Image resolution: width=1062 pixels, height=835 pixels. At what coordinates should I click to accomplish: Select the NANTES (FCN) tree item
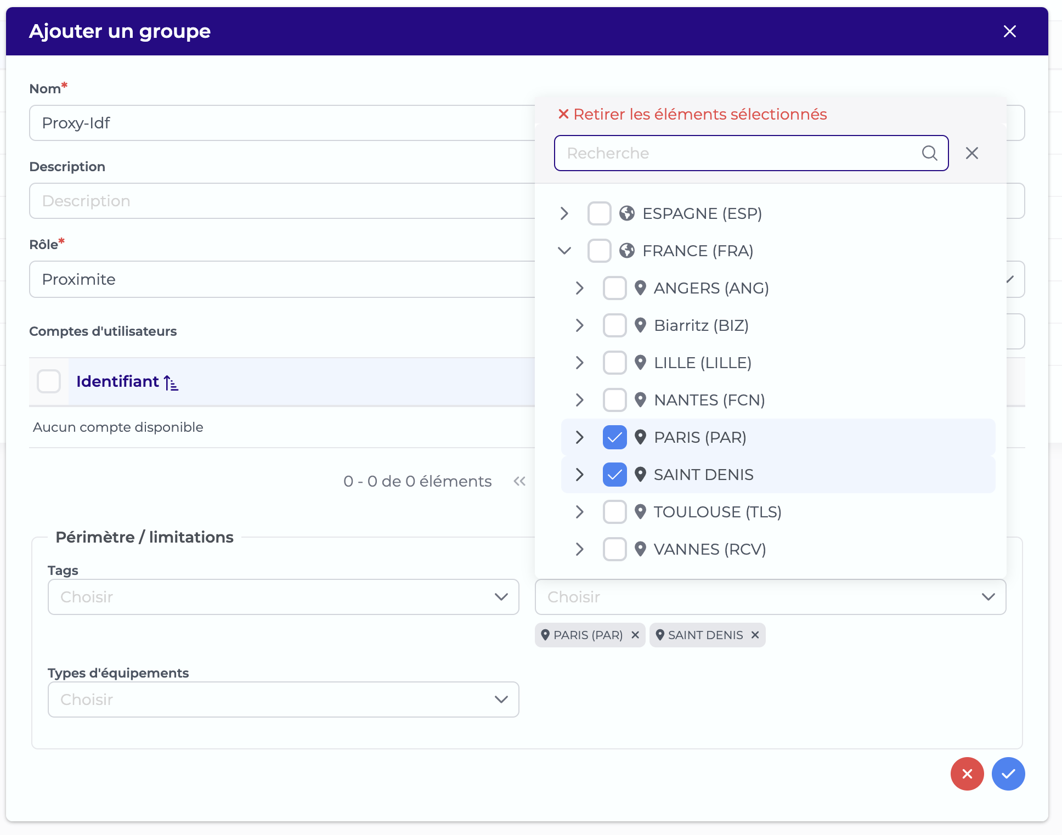[x=709, y=400]
